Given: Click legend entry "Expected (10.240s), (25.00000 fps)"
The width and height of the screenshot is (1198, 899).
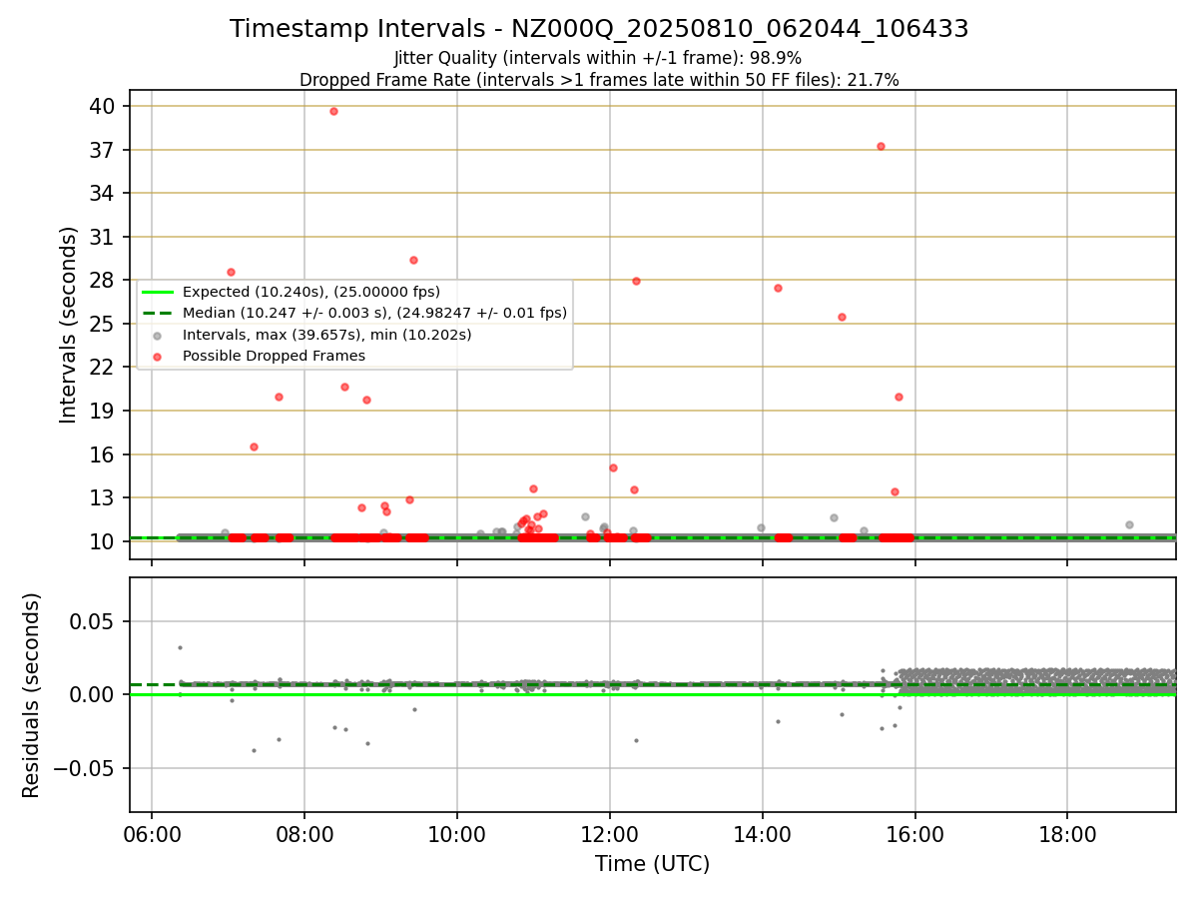Looking at the screenshot, I should 311,292.
